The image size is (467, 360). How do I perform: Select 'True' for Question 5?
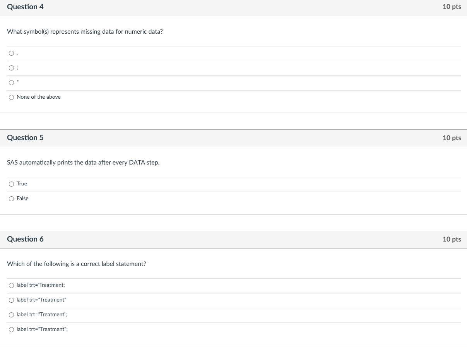tap(11, 184)
